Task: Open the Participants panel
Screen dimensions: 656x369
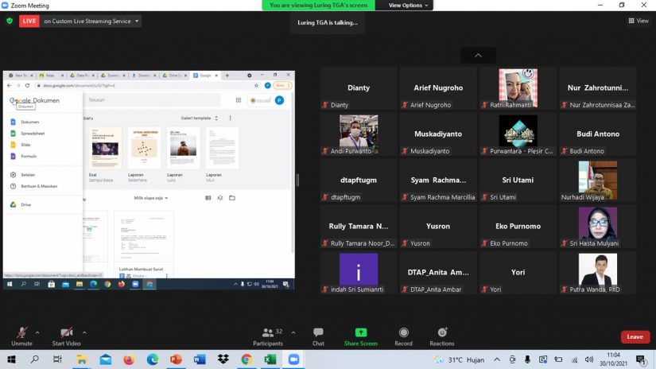Action: [268, 334]
